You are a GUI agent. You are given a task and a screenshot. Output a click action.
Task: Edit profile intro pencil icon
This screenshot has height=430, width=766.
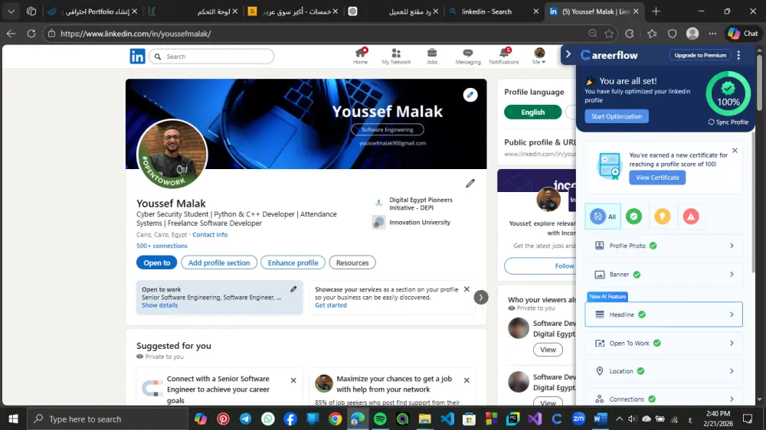[470, 184]
